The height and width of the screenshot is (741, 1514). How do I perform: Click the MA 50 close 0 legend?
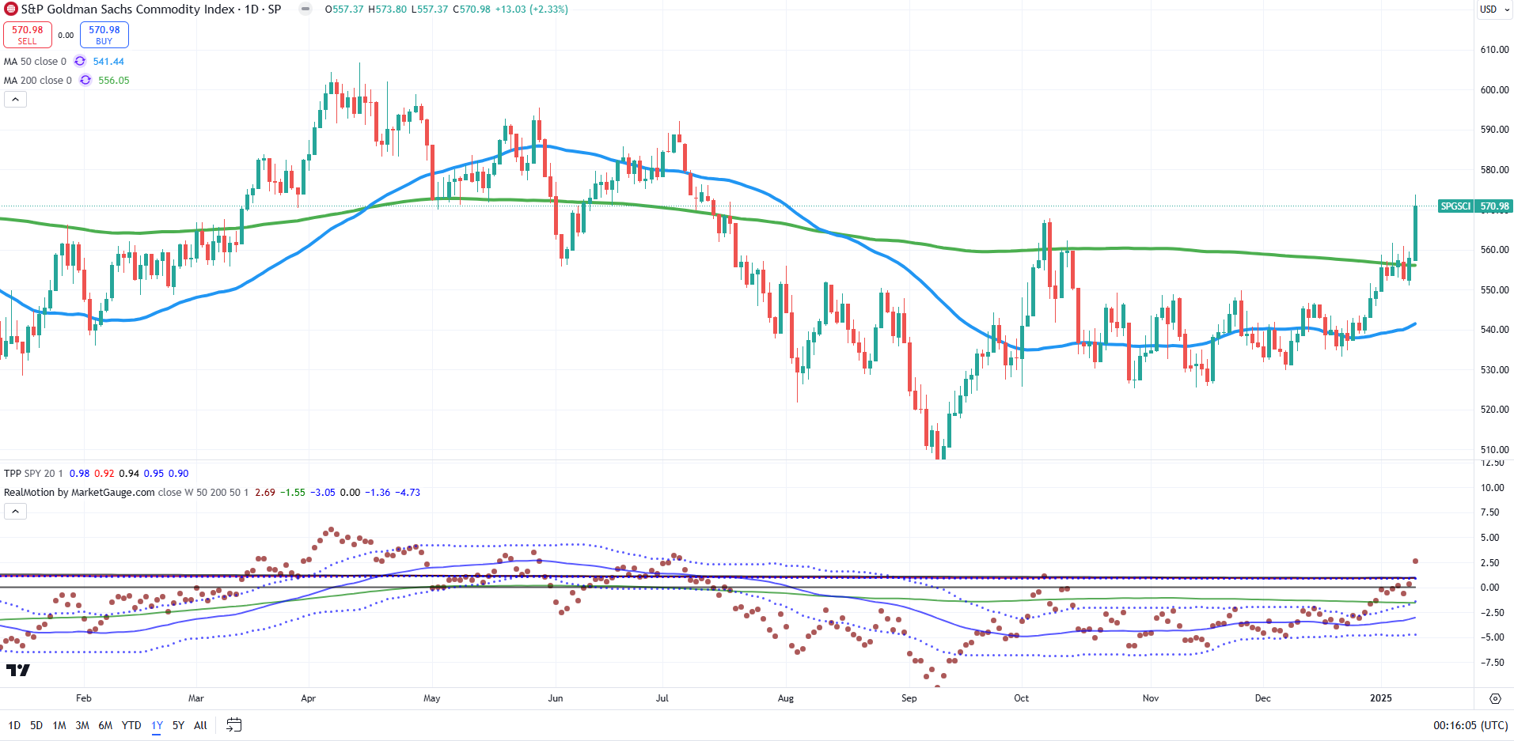tap(36, 62)
